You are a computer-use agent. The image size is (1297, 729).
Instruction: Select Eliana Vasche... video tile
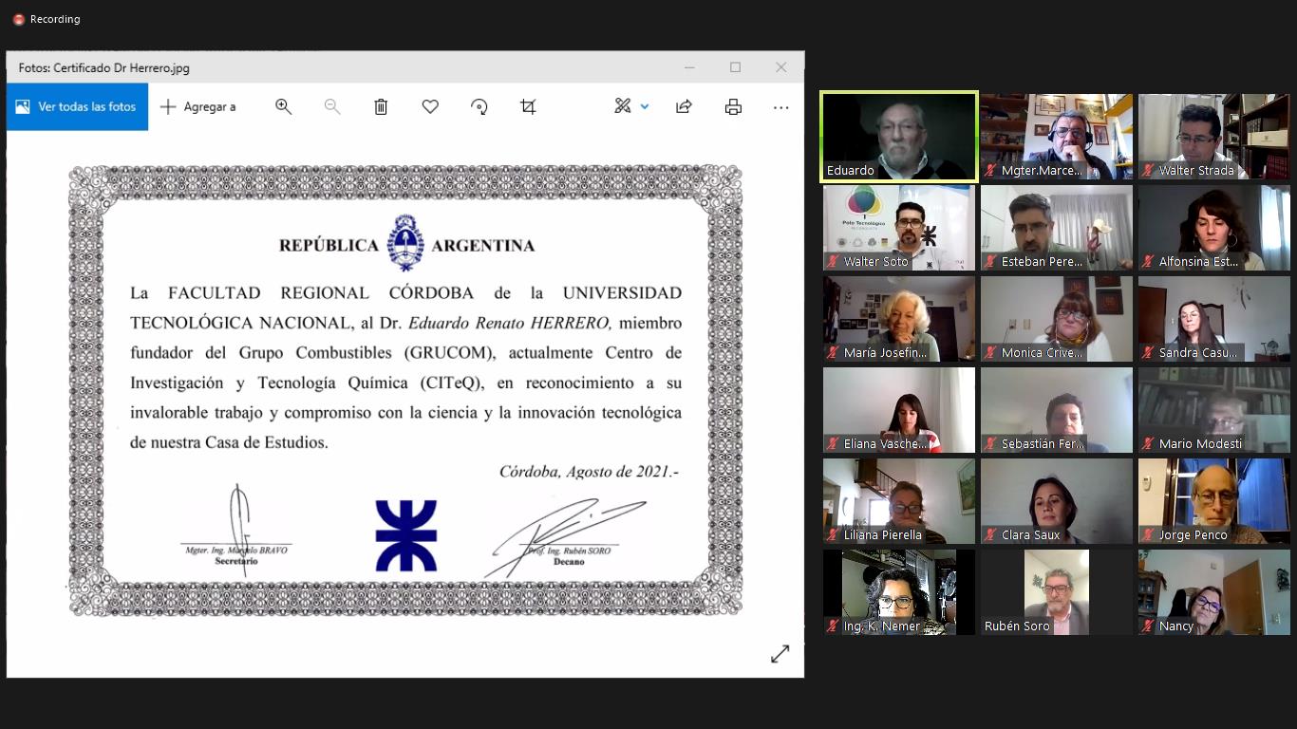click(899, 410)
